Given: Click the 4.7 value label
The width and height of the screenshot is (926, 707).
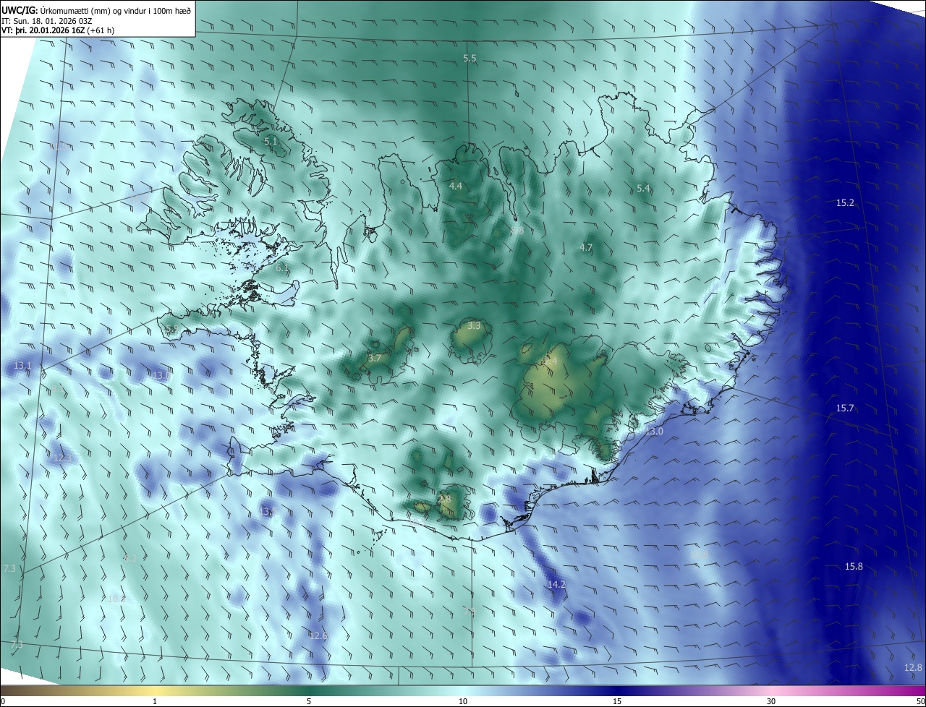Looking at the screenshot, I should [586, 247].
